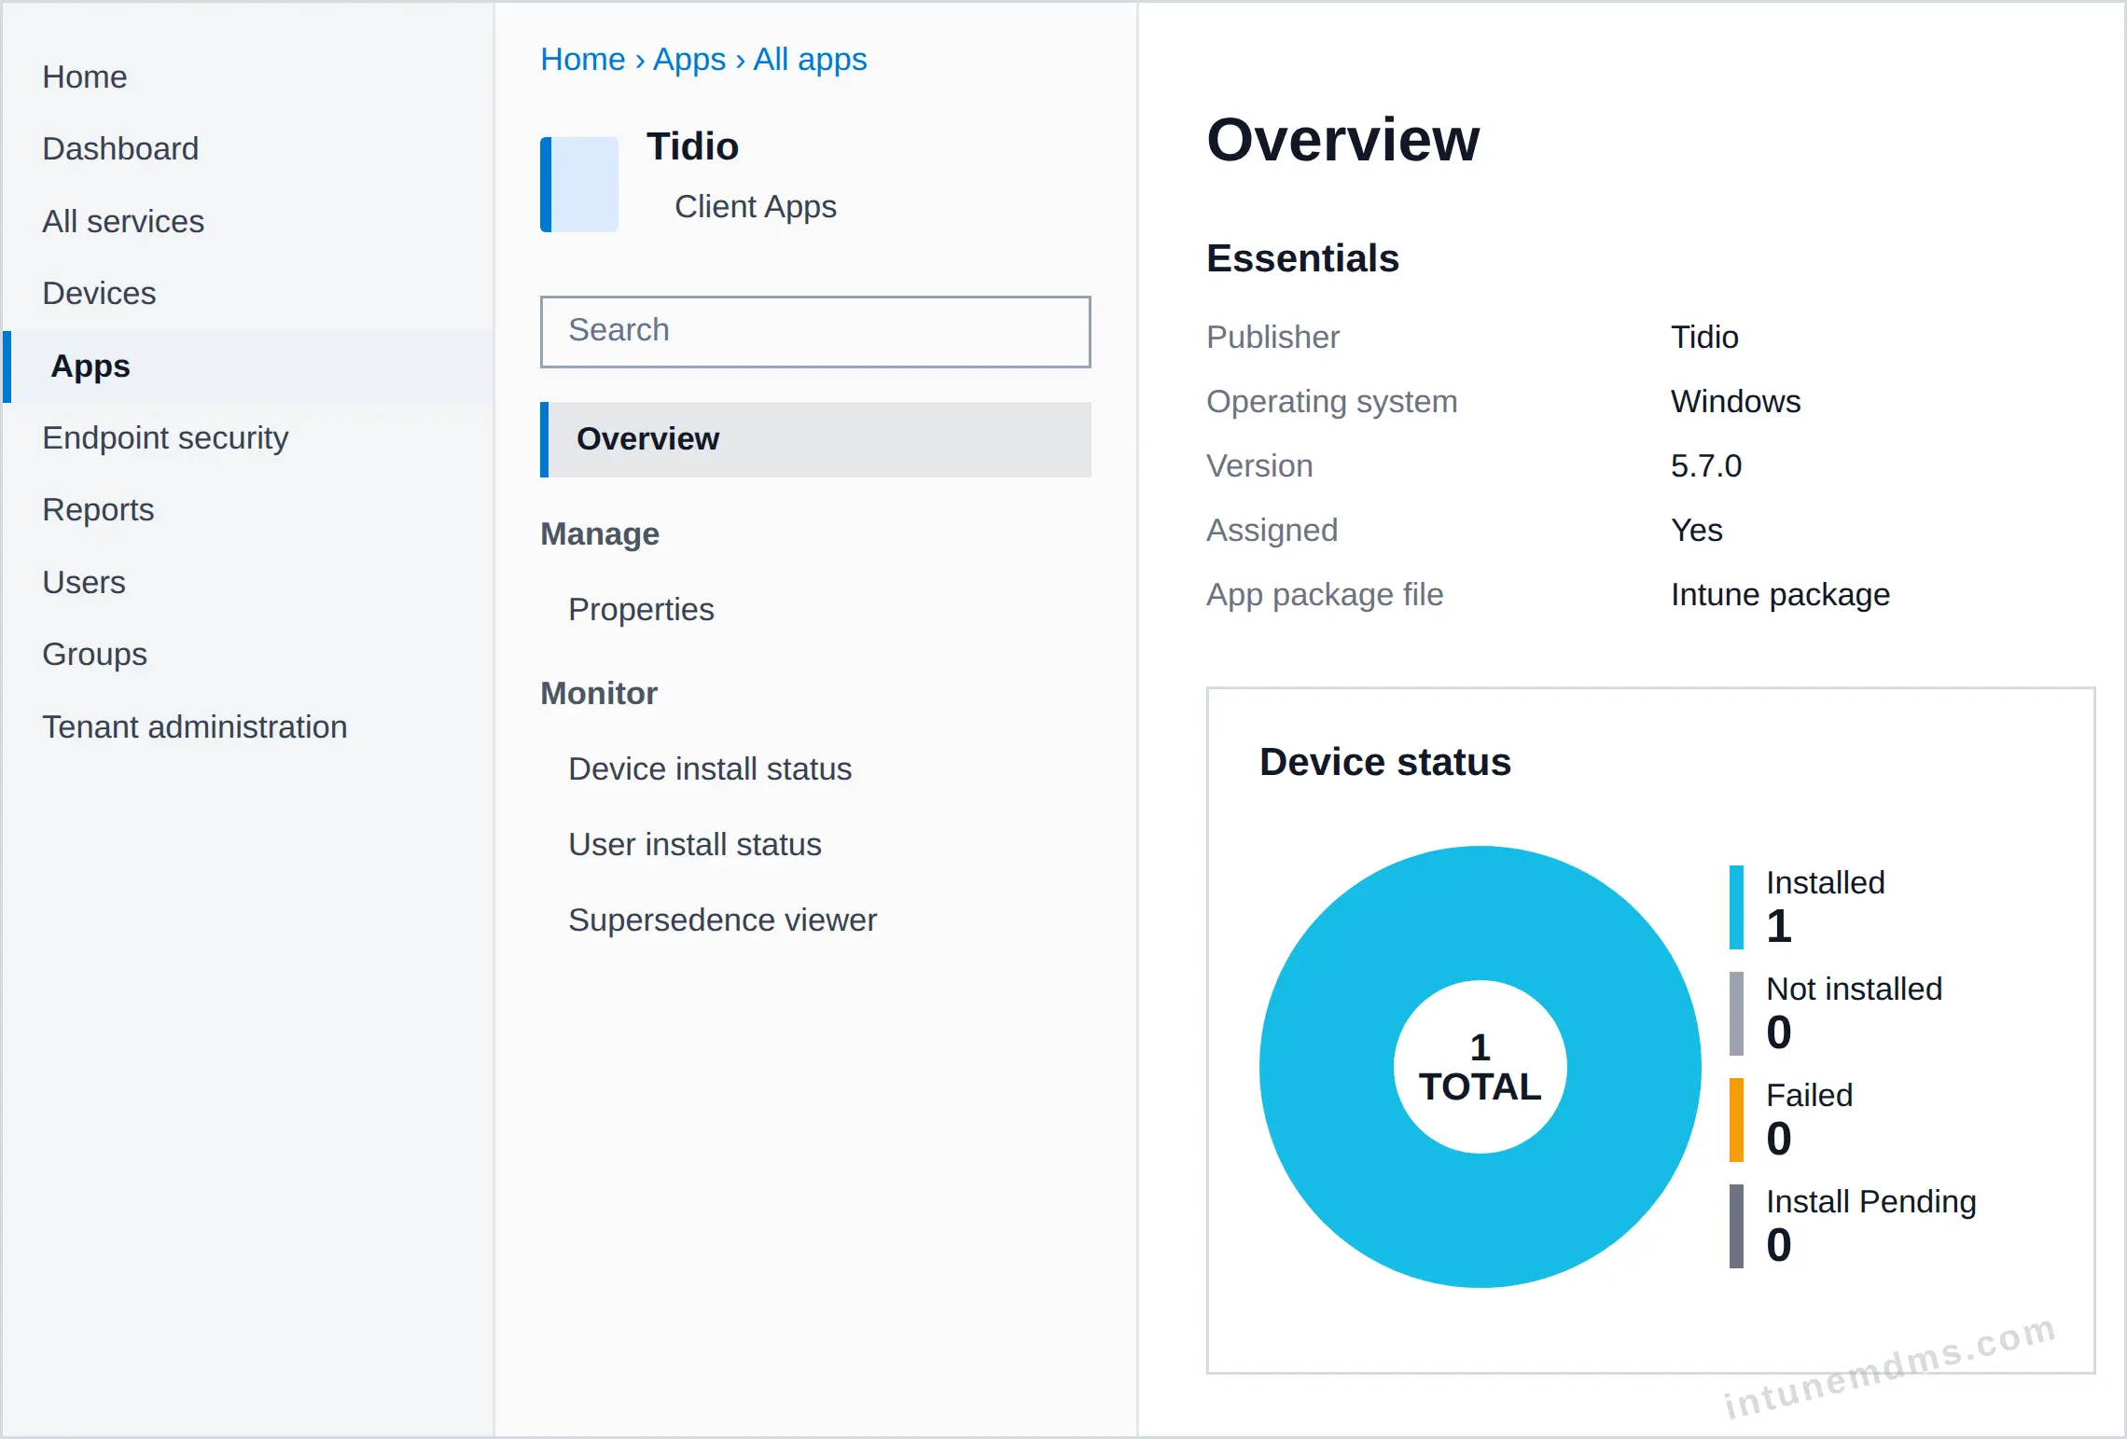This screenshot has height=1439, width=2127.
Task: Click the Version label
Action: click(1259, 465)
